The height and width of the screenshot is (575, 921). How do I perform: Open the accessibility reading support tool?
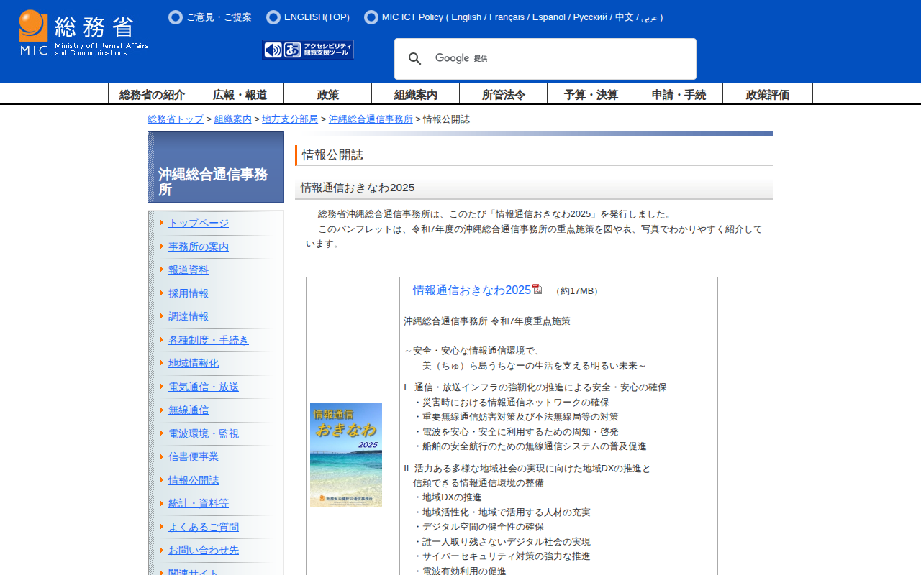(x=308, y=50)
